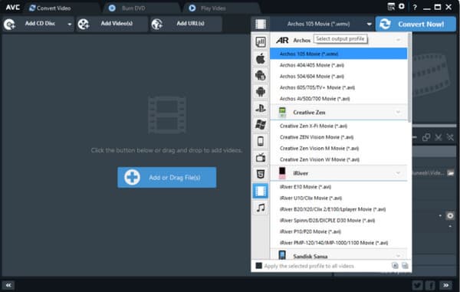Collapse the iRiver profile group
The width and height of the screenshot is (460, 292).
click(398, 173)
